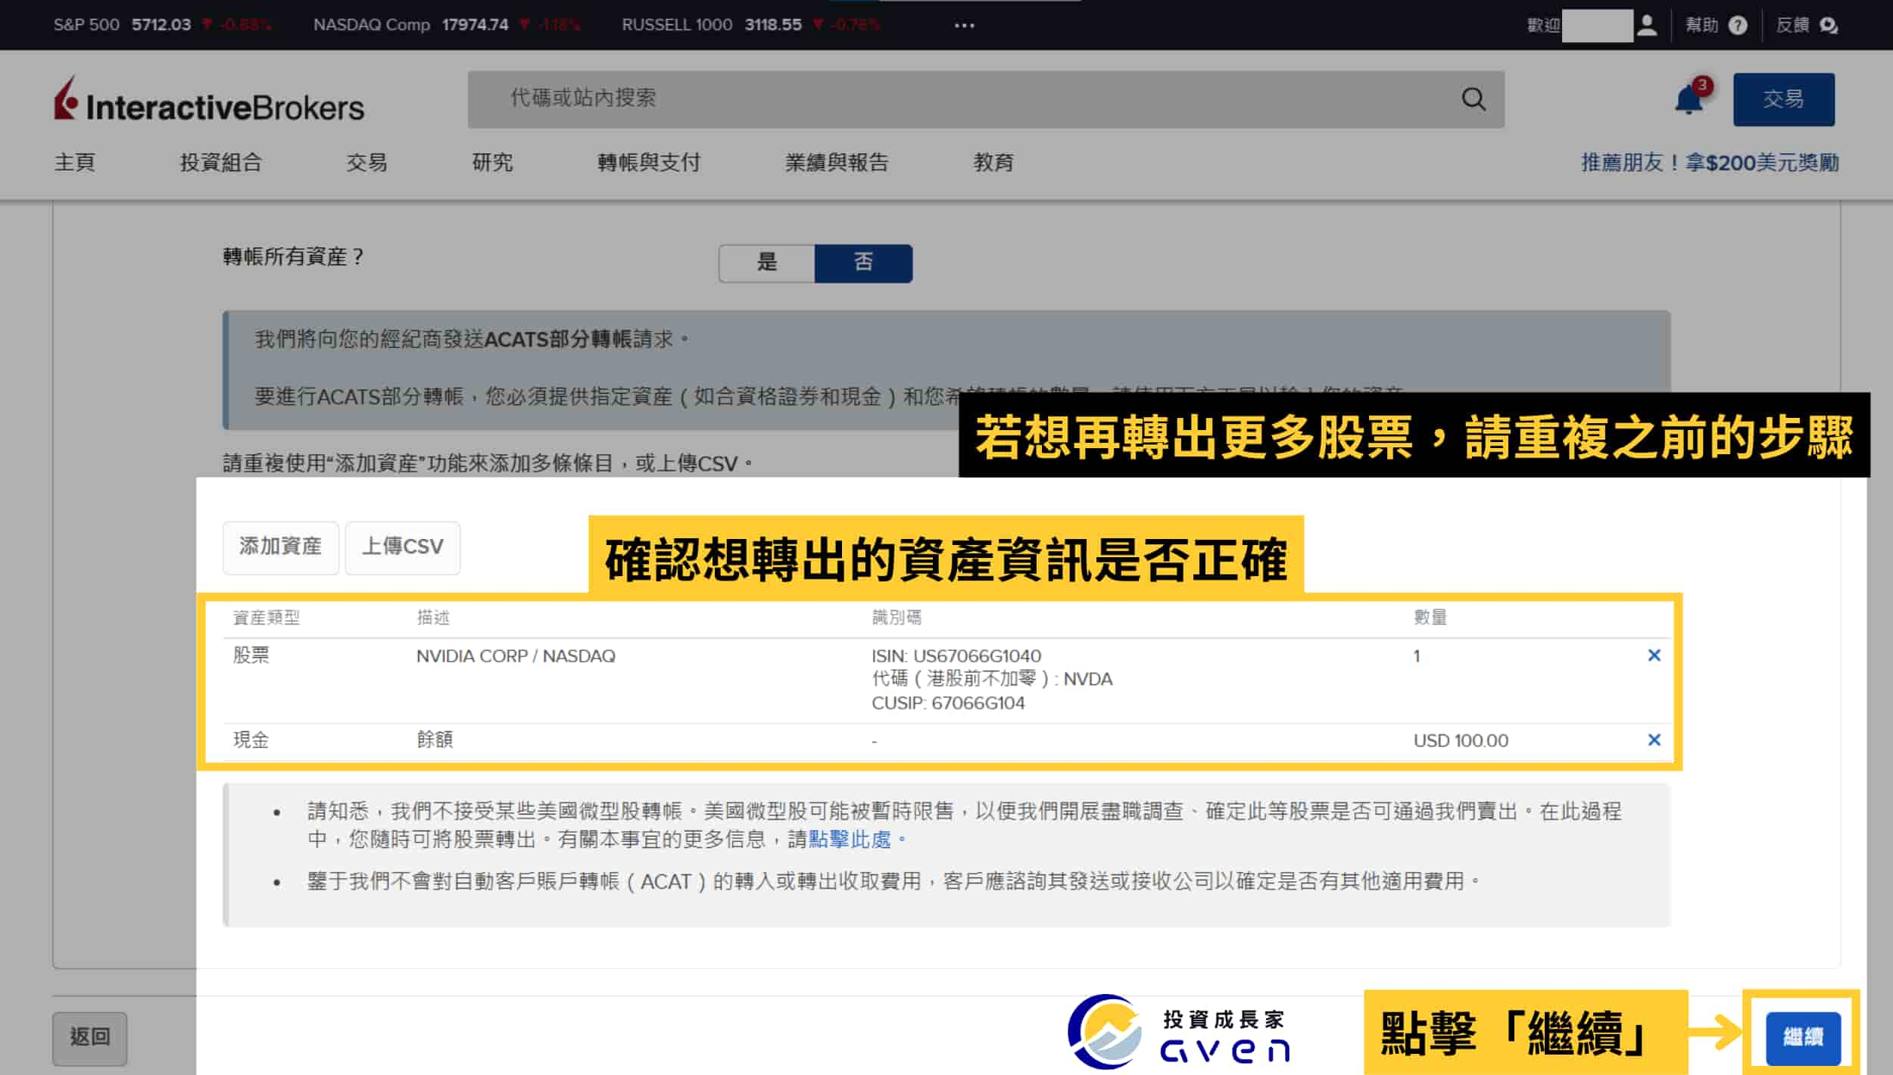Click the 數量 column header
The height and width of the screenshot is (1075, 1893).
pos(1430,617)
